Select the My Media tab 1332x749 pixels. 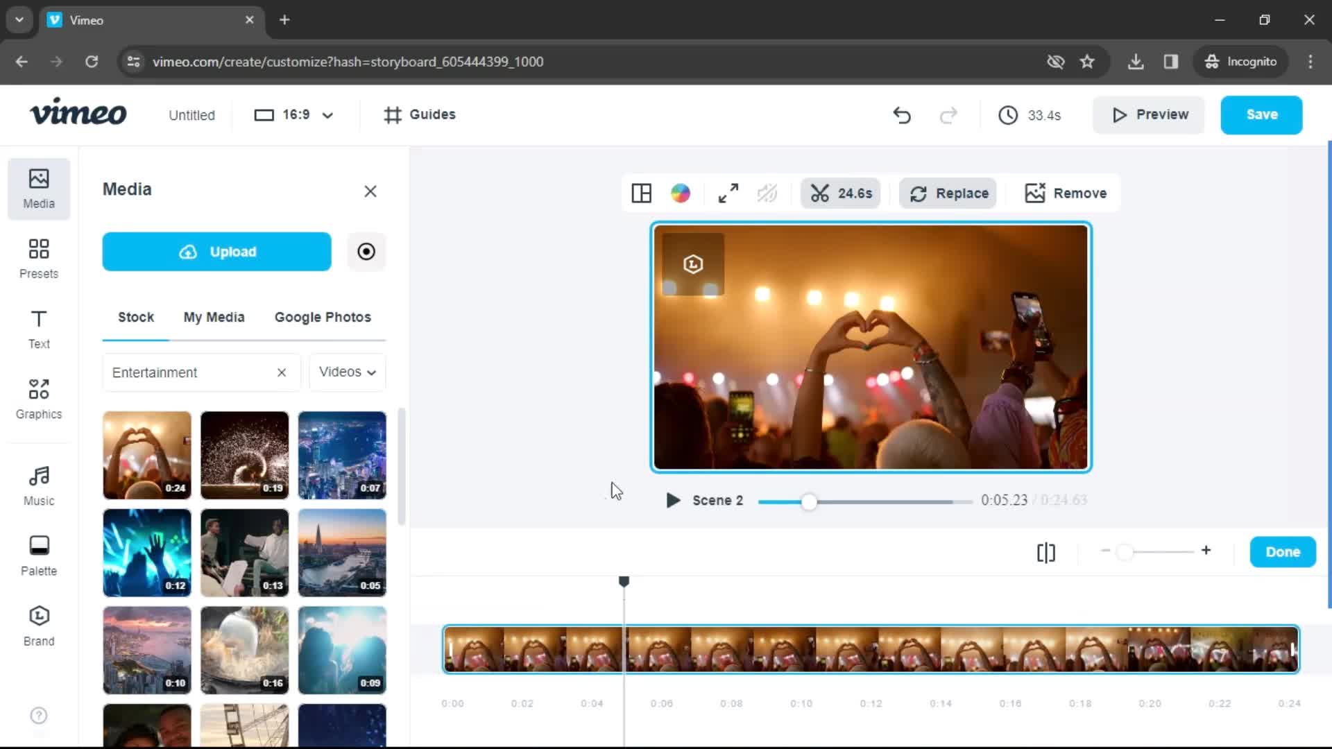[214, 316]
